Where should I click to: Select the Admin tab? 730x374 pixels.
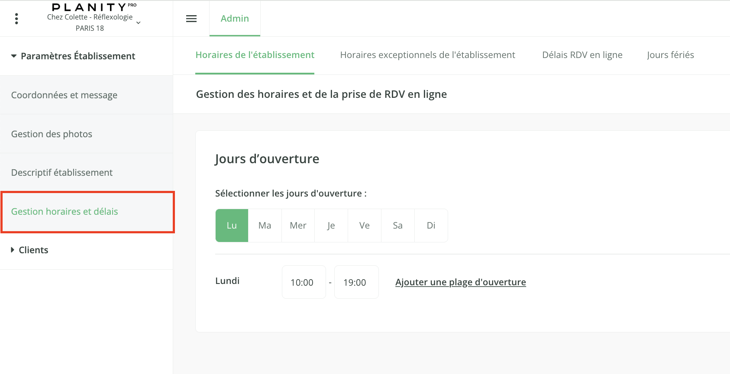(235, 19)
